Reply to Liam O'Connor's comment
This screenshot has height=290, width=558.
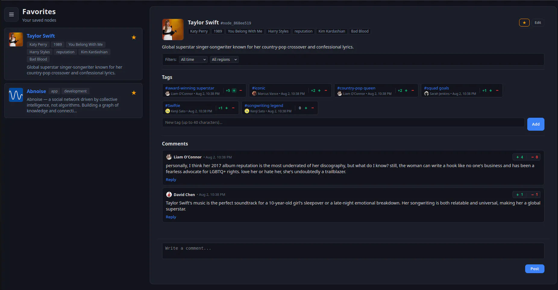tap(171, 180)
